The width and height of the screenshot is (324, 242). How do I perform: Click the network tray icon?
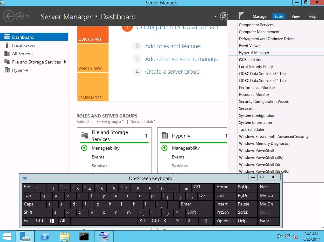tap(287, 237)
